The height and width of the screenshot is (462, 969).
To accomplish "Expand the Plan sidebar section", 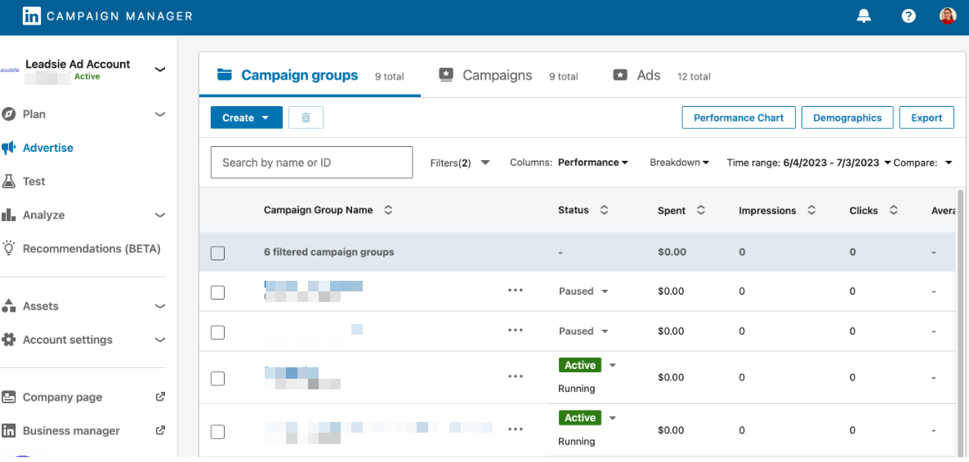I will pyautogui.click(x=160, y=114).
